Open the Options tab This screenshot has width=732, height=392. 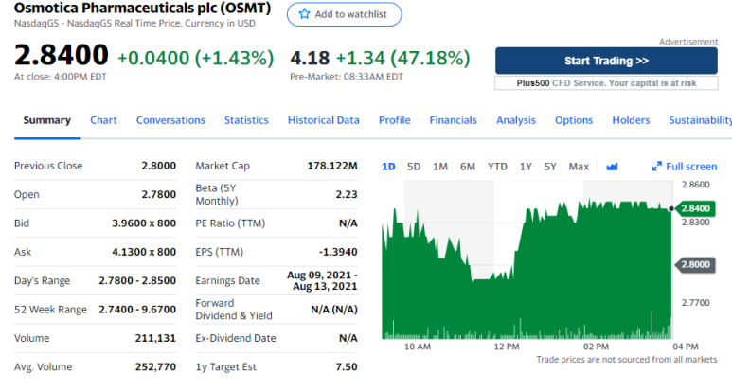574,120
